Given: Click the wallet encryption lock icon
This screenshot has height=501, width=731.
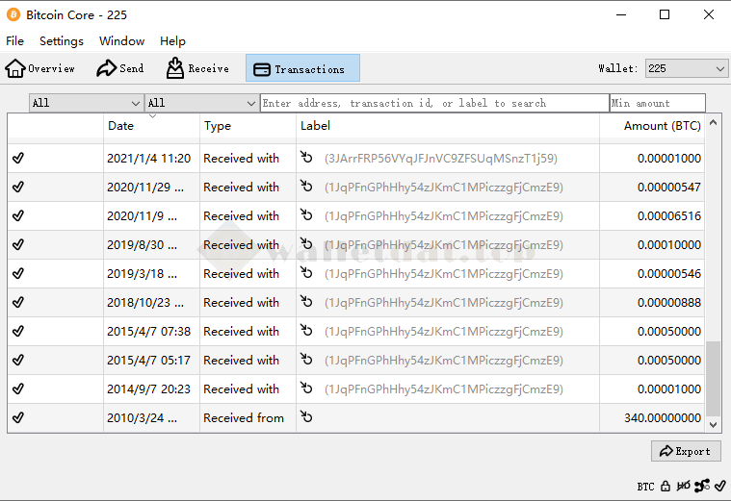Looking at the screenshot, I should coord(667,487).
